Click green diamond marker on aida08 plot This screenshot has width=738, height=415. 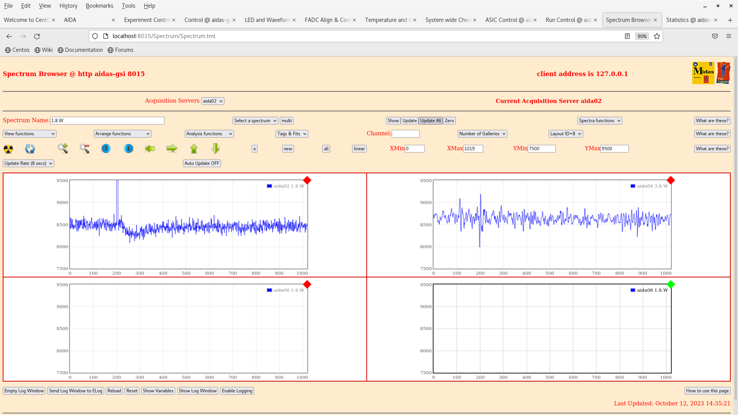pyautogui.click(x=671, y=284)
